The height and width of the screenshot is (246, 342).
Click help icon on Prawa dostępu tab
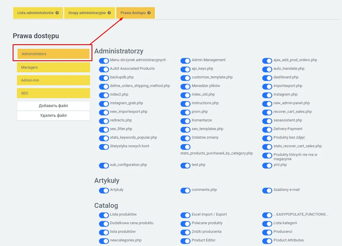(x=149, y=13)
